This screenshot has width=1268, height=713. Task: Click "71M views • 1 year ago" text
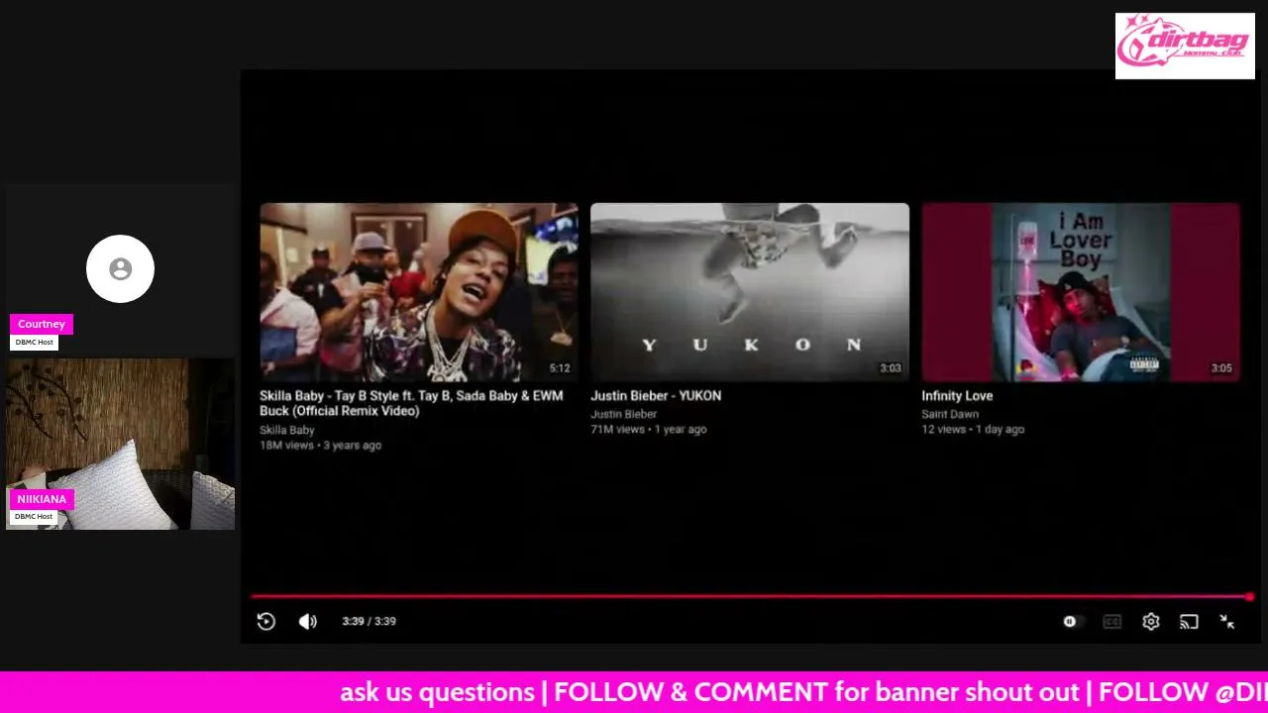pos(649,430)
